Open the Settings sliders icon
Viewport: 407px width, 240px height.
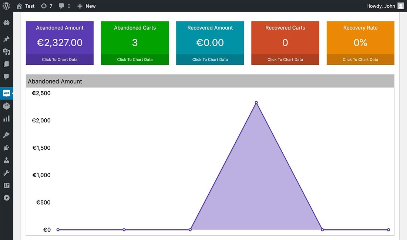point(7,185)
